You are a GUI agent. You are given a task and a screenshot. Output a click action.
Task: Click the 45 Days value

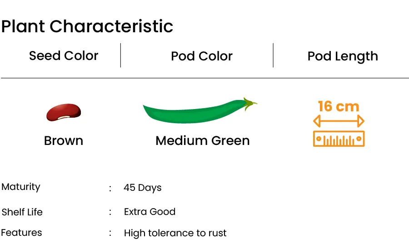coord(142,188)
